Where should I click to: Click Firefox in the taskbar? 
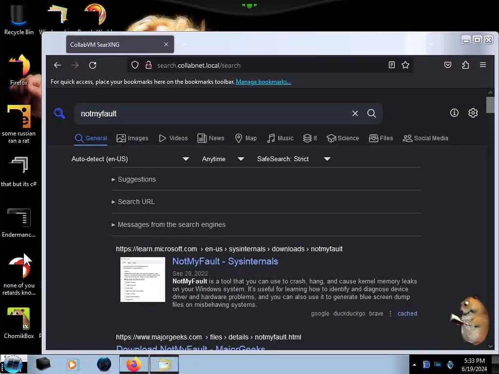[134, 364]
